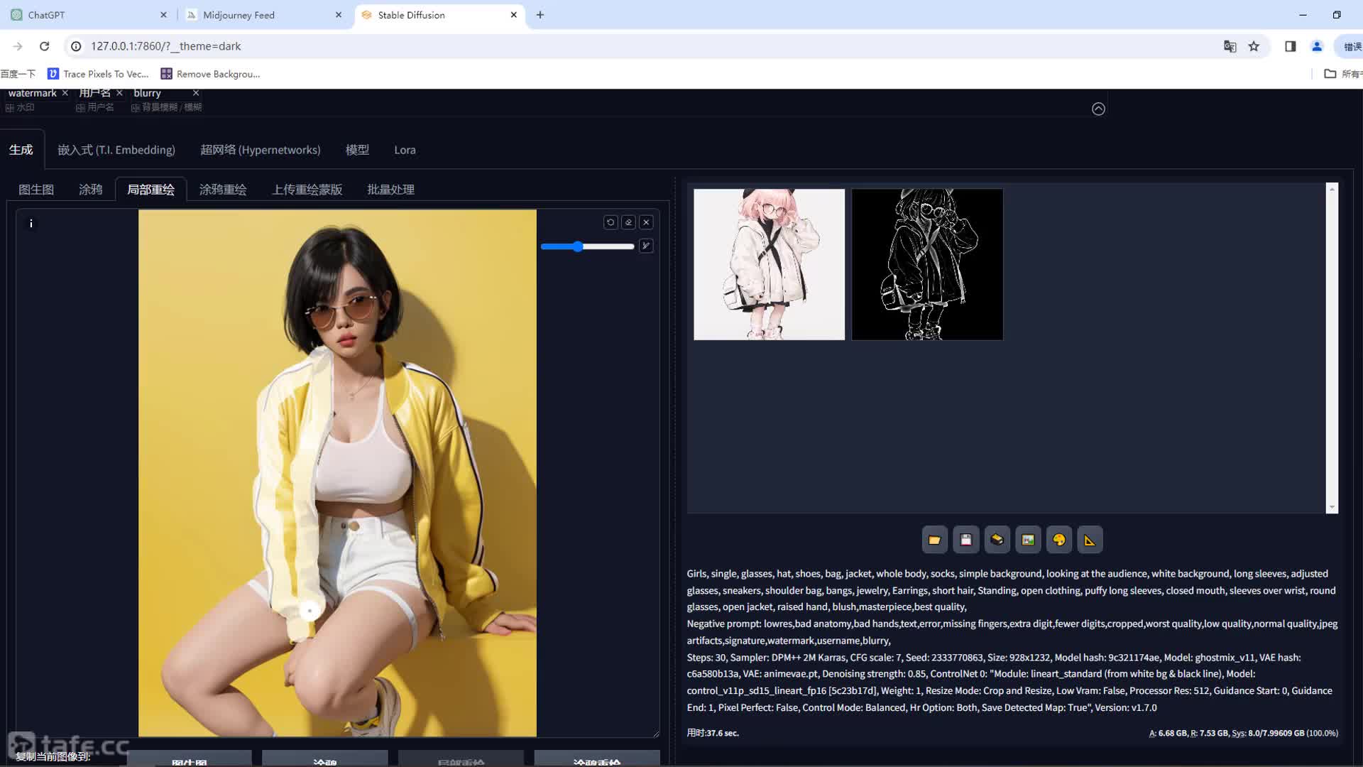Save the generated image with floppy icon
The height and width of the screenshot is (767, 1363).
click(965, 540)
